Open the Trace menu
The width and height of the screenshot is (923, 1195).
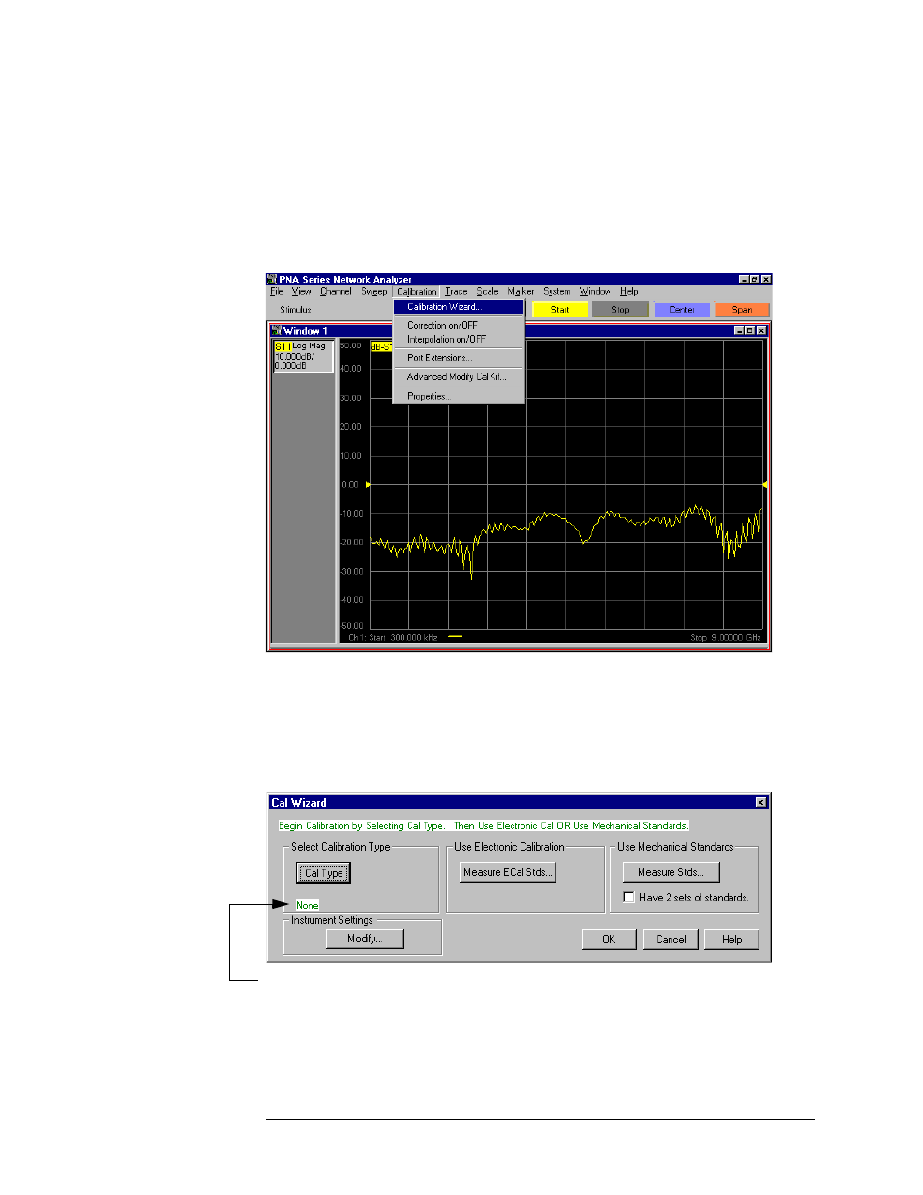pos(457,291)
